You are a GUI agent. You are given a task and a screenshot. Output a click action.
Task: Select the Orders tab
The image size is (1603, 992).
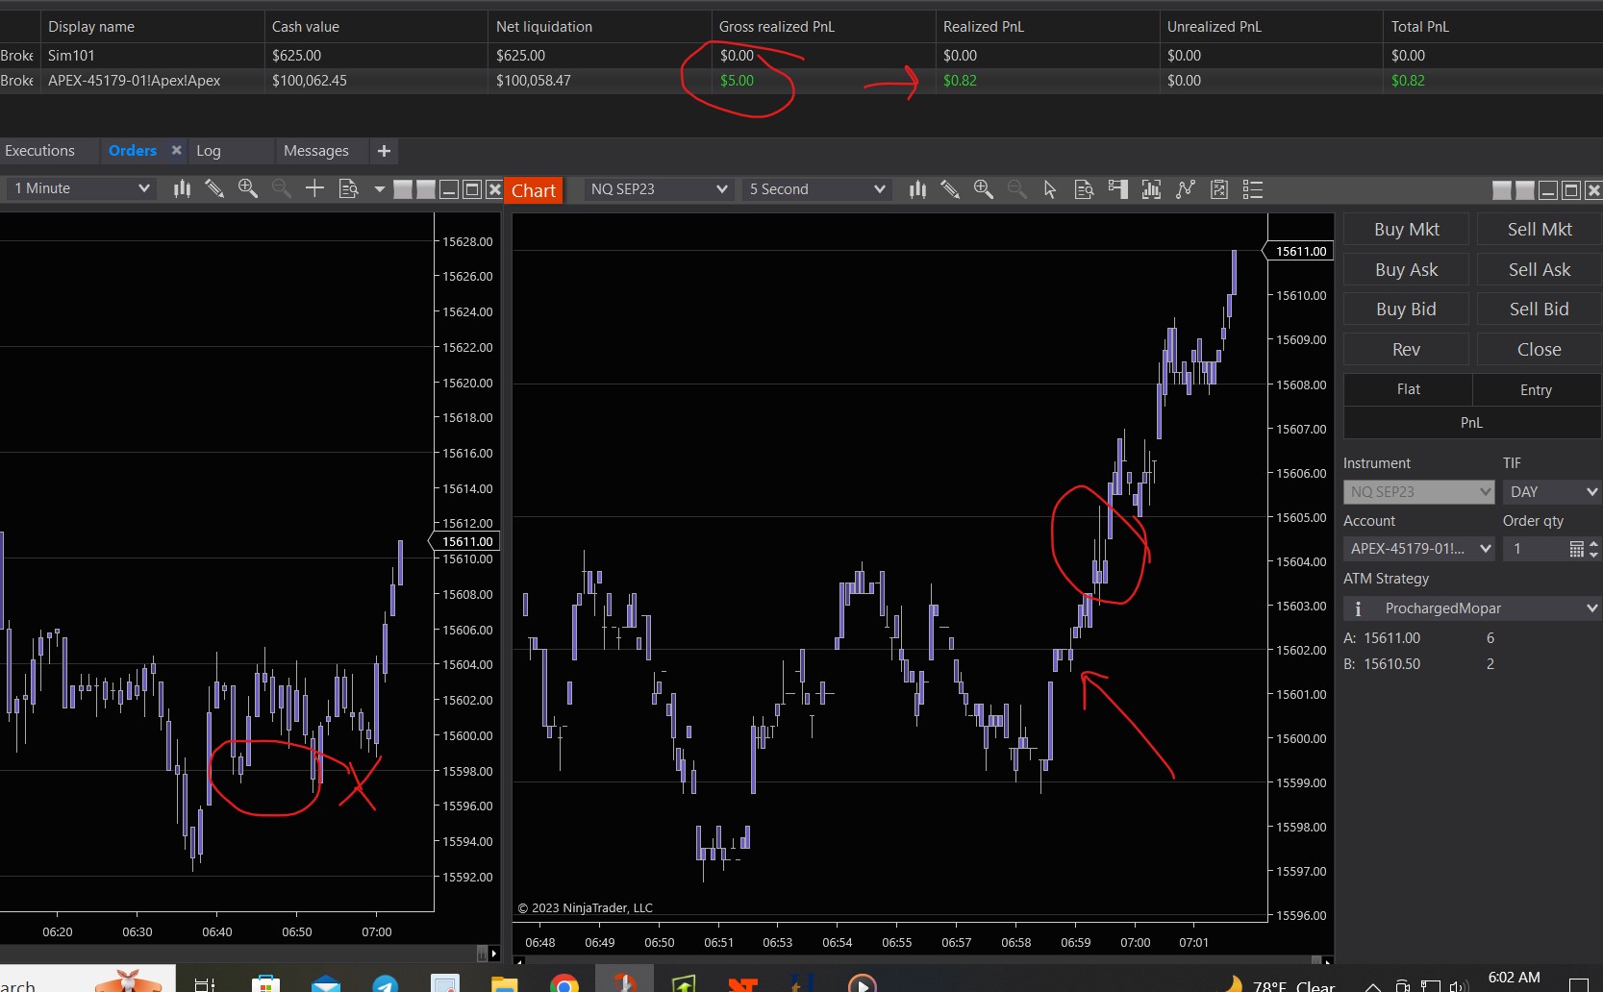(133, 151)
